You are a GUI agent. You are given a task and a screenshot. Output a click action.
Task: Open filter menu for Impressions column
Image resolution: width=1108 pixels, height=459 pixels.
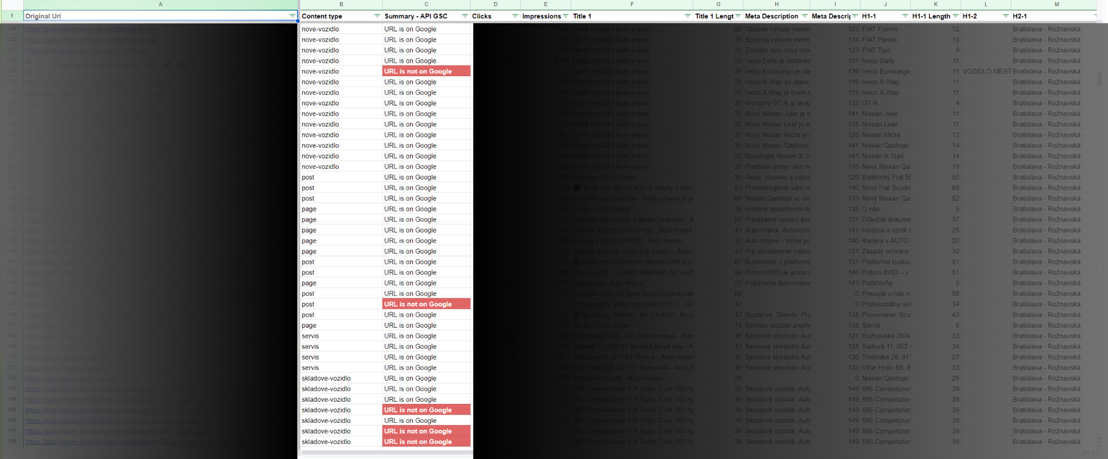[565, 16]
